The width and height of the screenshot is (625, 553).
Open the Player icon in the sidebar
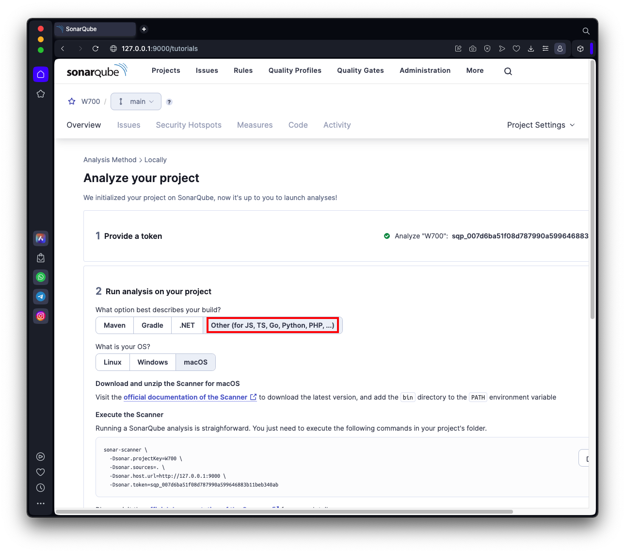click(x=41, y=456)
